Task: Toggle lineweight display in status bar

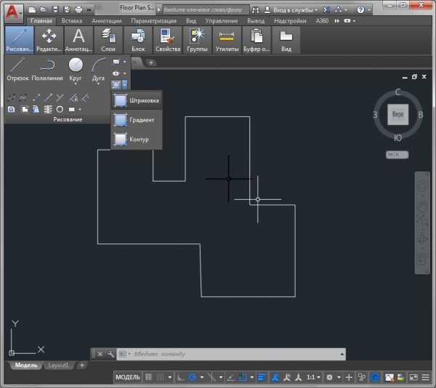Action: (262, 377)
